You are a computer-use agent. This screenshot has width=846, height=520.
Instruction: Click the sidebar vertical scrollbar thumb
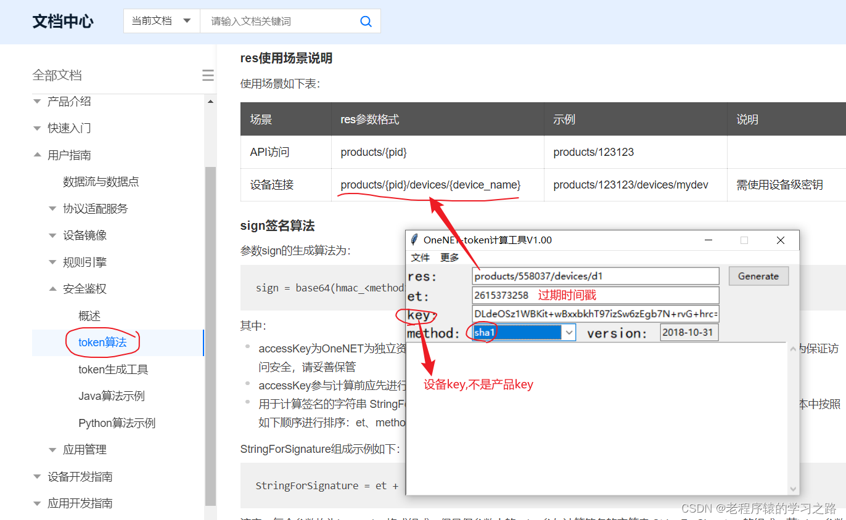click(210, 336)
